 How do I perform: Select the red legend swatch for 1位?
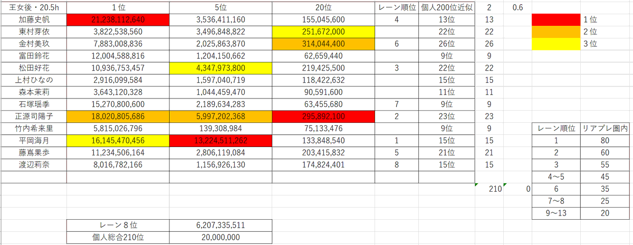tap(556, 19)
